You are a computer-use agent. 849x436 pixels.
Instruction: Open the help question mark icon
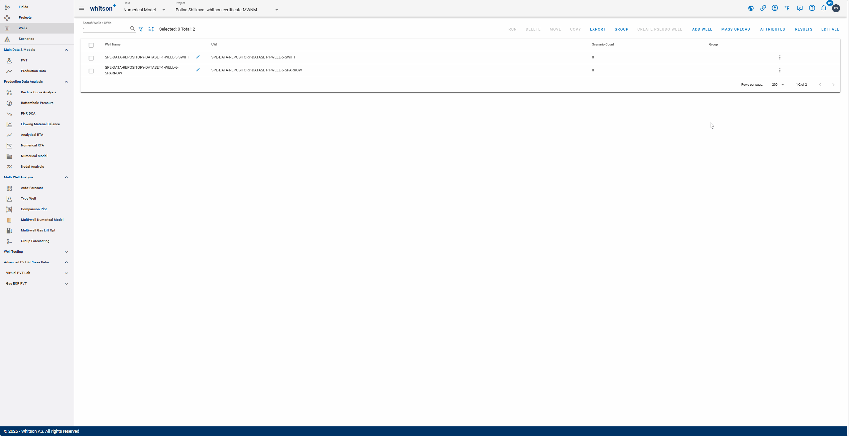pyautogui.click(x=812, y=8)
